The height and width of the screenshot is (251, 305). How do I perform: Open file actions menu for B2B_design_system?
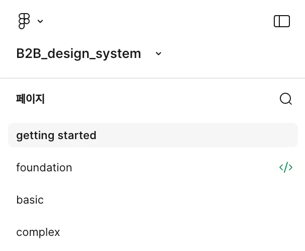click(159, 53)
